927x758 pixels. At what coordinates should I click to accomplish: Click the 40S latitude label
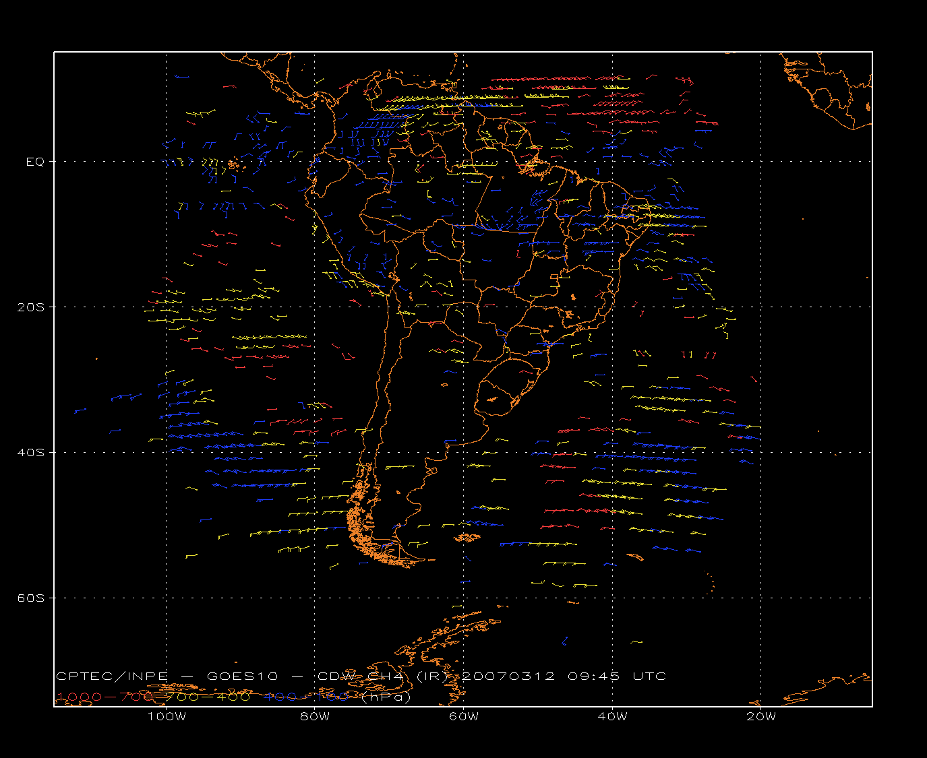click(x=30, y=453)
